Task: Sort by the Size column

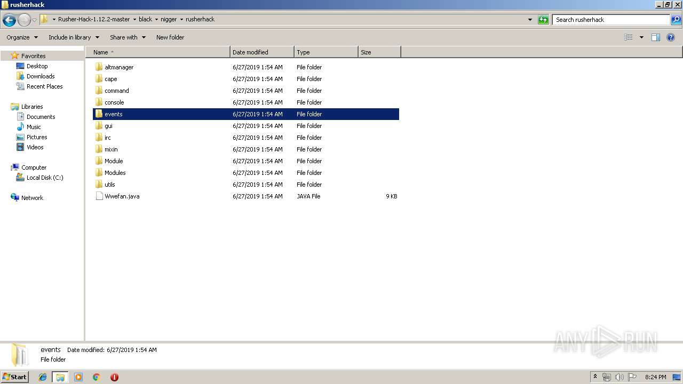Action: [x=379, y=52]
